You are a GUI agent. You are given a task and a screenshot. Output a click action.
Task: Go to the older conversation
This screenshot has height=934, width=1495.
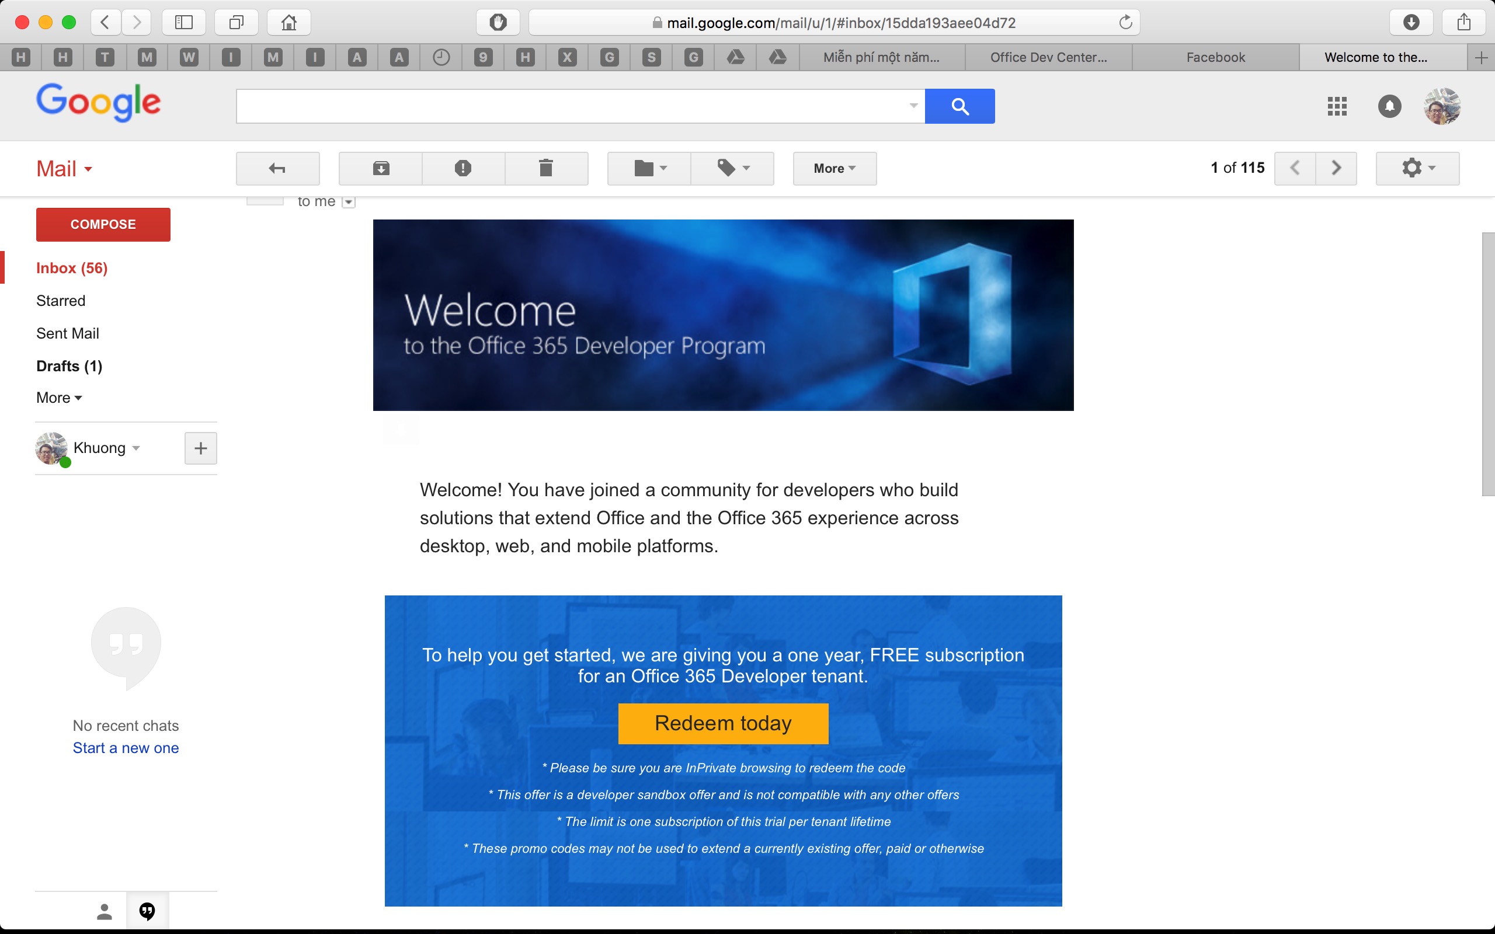tap(1336, 168)
